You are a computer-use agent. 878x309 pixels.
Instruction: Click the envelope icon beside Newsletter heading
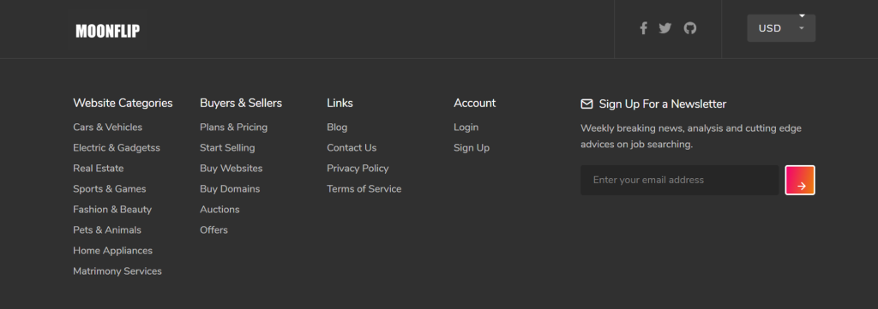(586, 104)
